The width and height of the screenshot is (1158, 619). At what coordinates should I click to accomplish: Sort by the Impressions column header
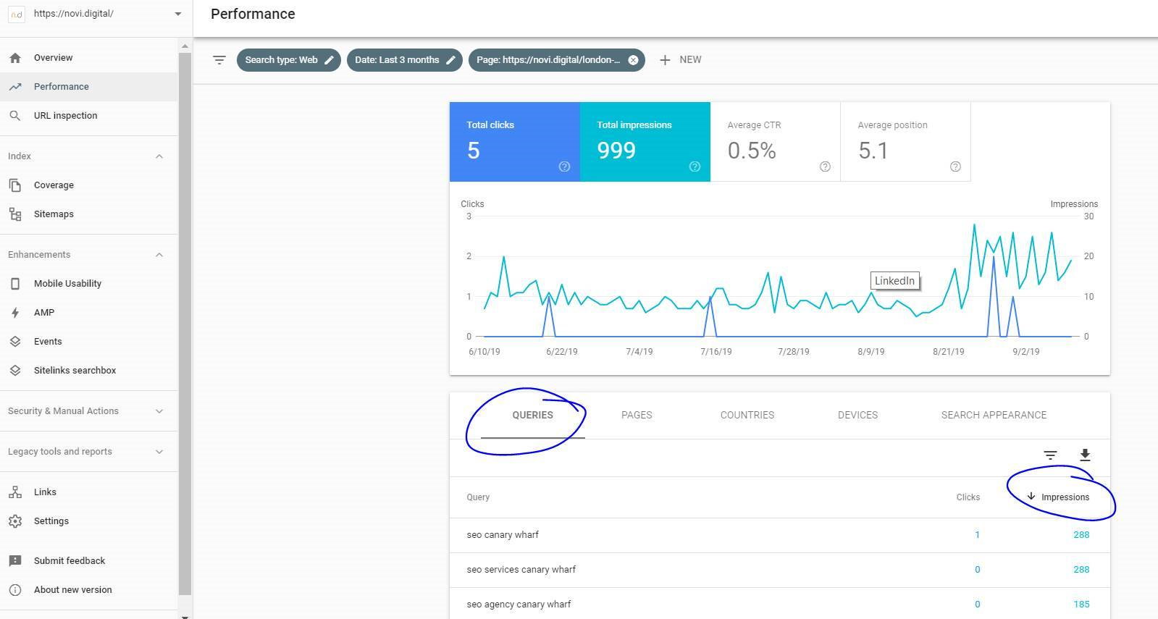1058,497
